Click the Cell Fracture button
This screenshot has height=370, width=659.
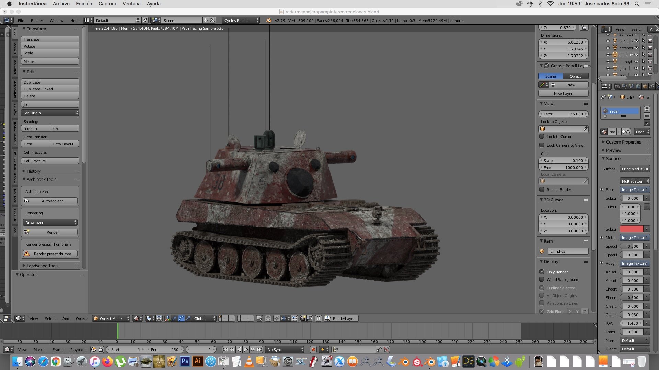point(50,161)
